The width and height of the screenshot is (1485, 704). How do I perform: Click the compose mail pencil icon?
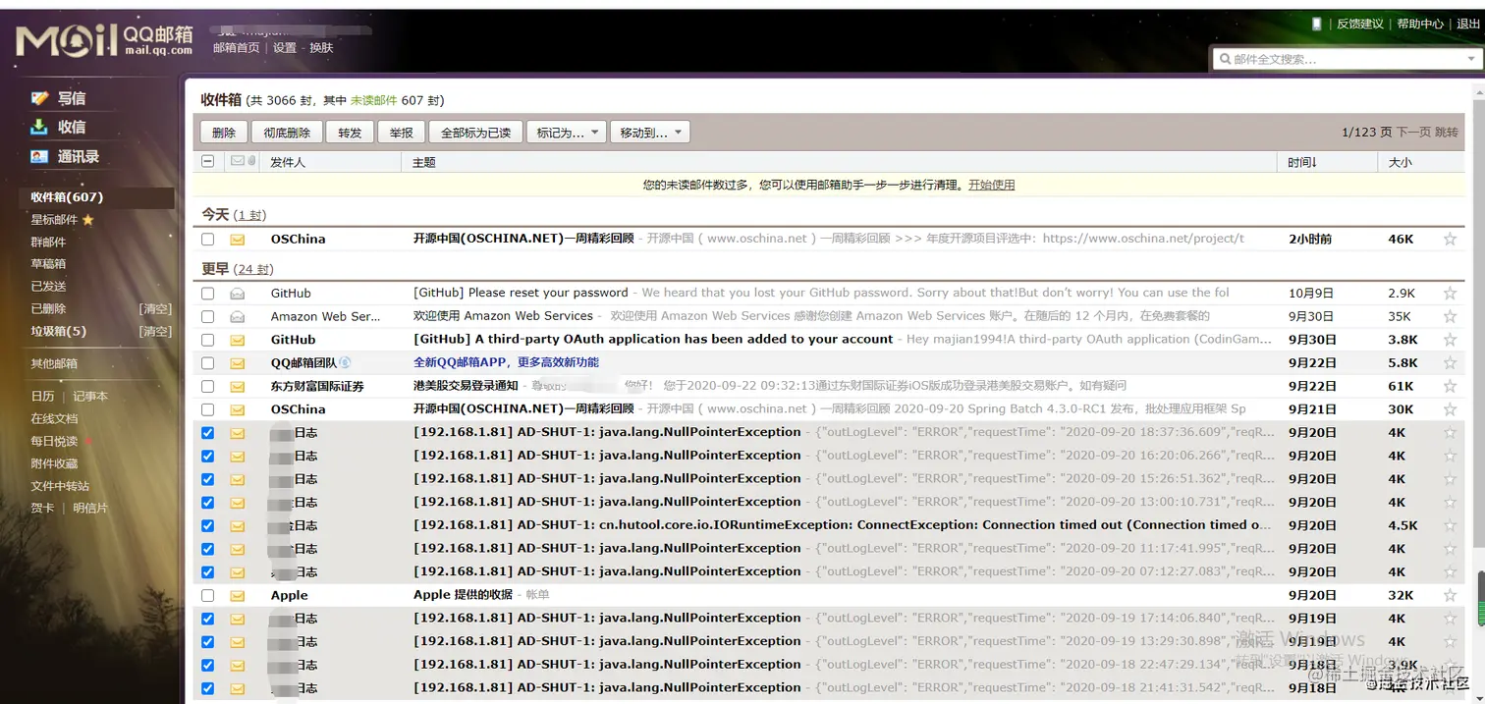39,98
